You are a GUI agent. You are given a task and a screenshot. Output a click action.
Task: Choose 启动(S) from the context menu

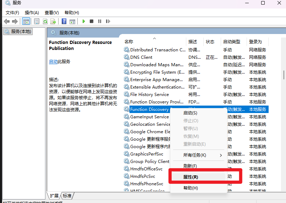coord(190,113)
